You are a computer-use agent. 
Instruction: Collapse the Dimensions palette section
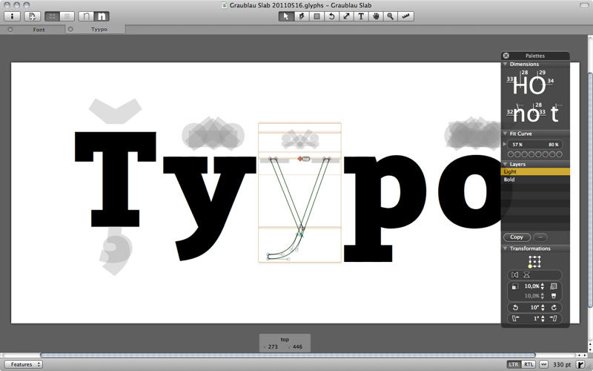[505, 65]
